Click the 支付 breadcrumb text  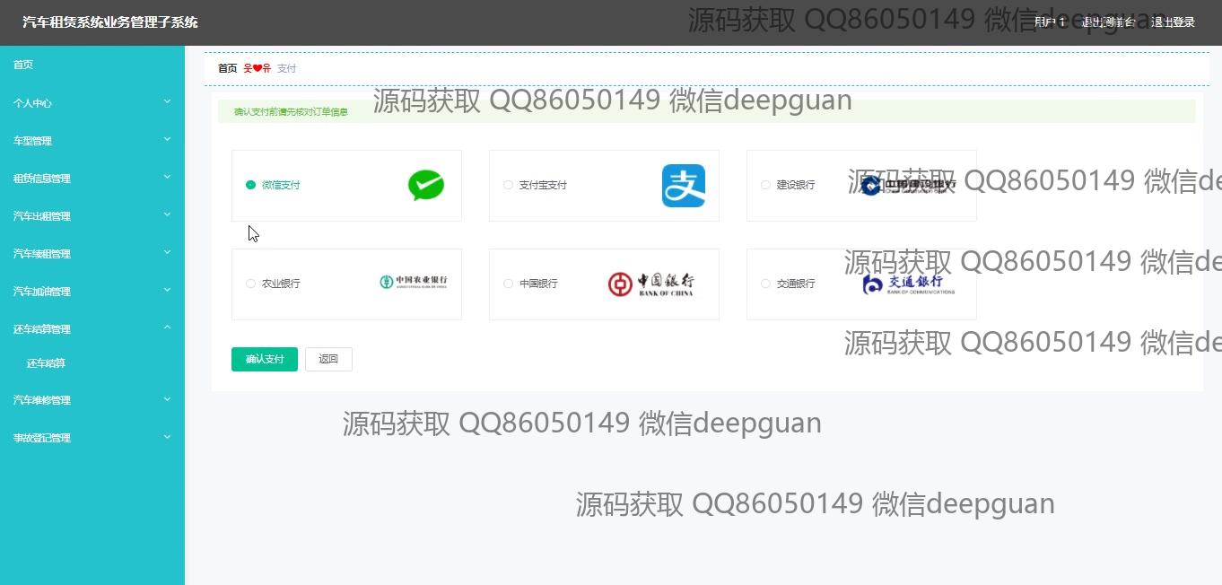coord(286,68)
